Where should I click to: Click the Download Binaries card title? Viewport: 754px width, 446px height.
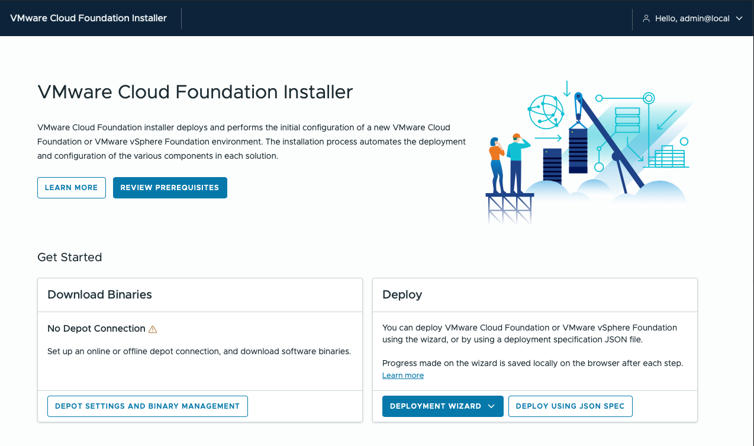coord(99,294)
